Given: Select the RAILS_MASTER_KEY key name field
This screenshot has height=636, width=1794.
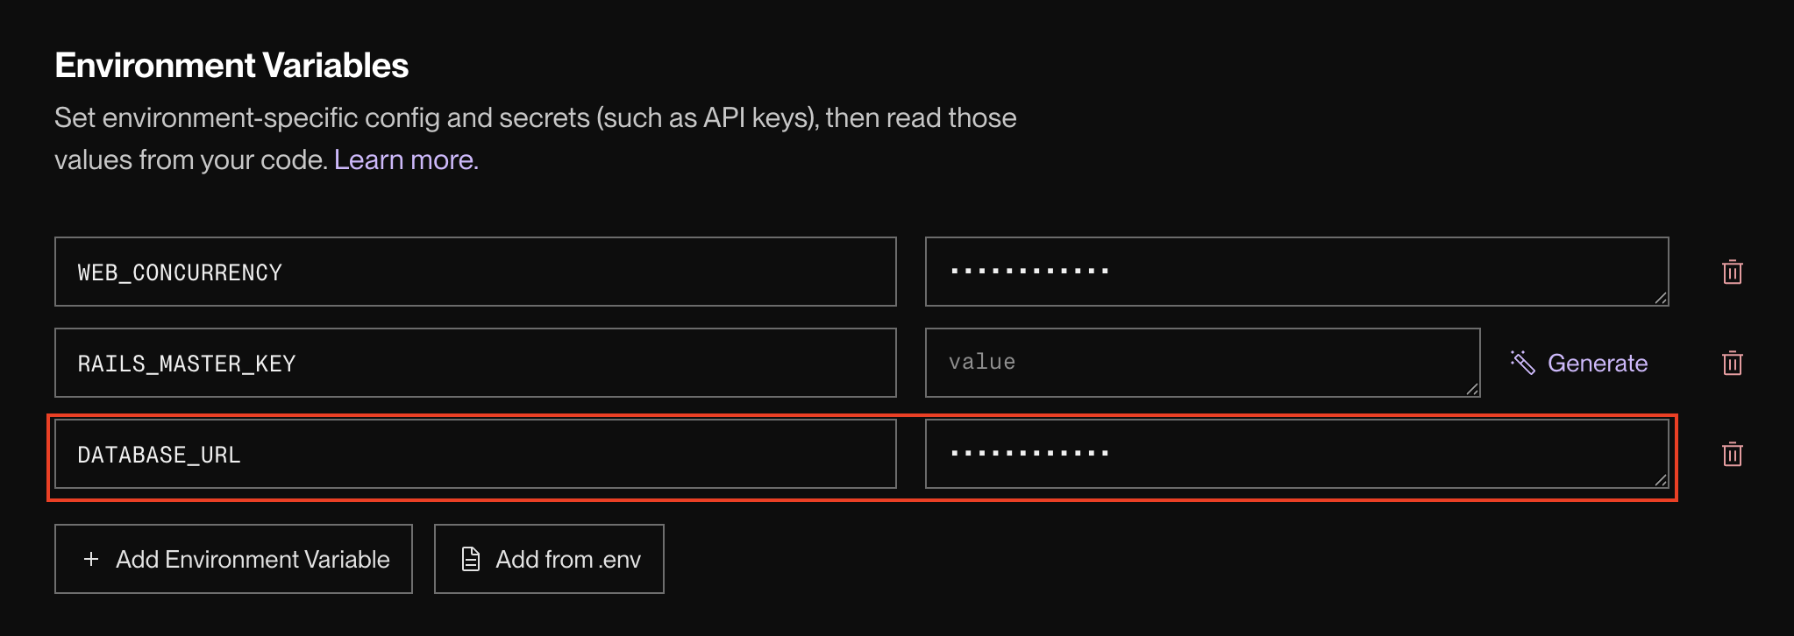Looking at the screenshot, I should tap(475, 364).
